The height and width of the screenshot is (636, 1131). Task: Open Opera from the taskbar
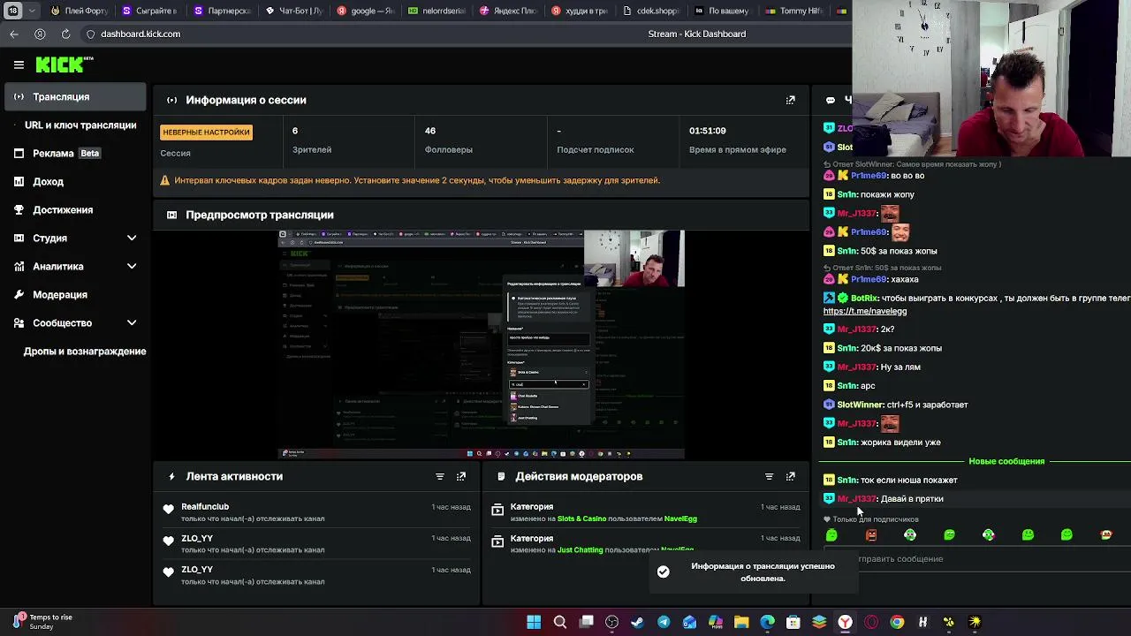pyautogui.click(x=871, y=622)
